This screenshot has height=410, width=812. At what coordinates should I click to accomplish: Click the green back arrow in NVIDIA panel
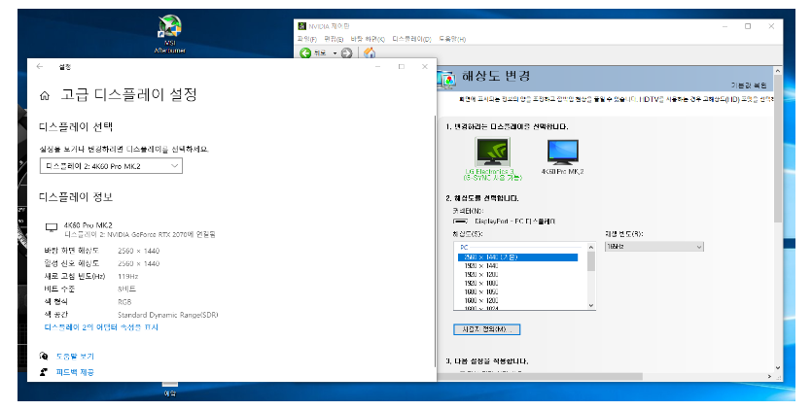(x=305, y=52)
